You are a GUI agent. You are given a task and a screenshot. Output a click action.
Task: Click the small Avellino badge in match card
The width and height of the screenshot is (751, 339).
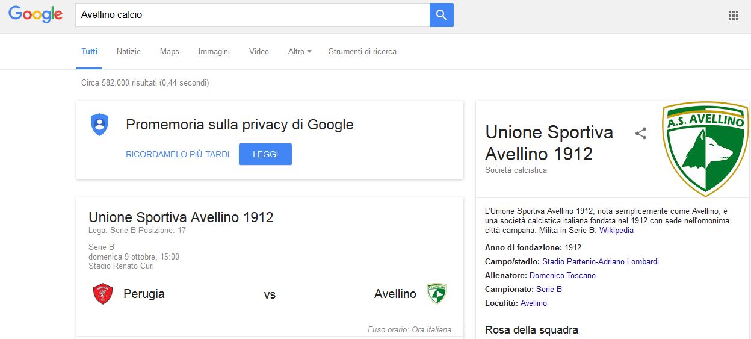(x=436, y=294)
